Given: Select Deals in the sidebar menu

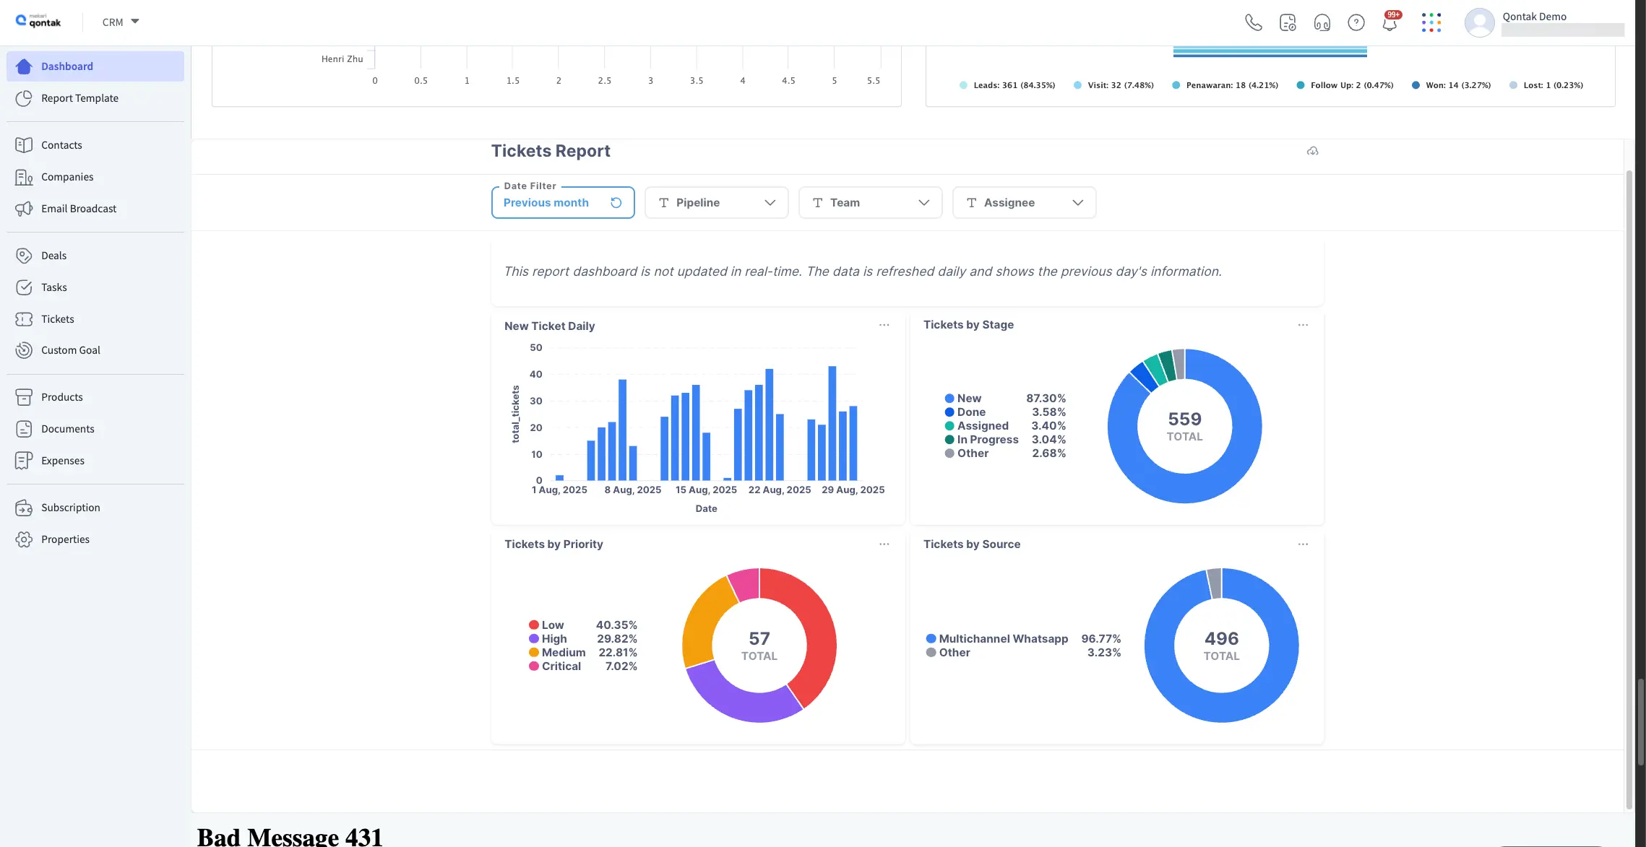Looking at the screenshot, I should pos(53,256).
